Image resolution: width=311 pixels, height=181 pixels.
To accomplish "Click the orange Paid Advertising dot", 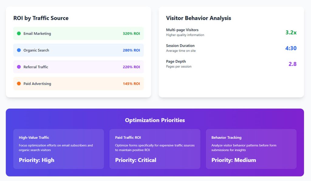I will pos(19,84).
